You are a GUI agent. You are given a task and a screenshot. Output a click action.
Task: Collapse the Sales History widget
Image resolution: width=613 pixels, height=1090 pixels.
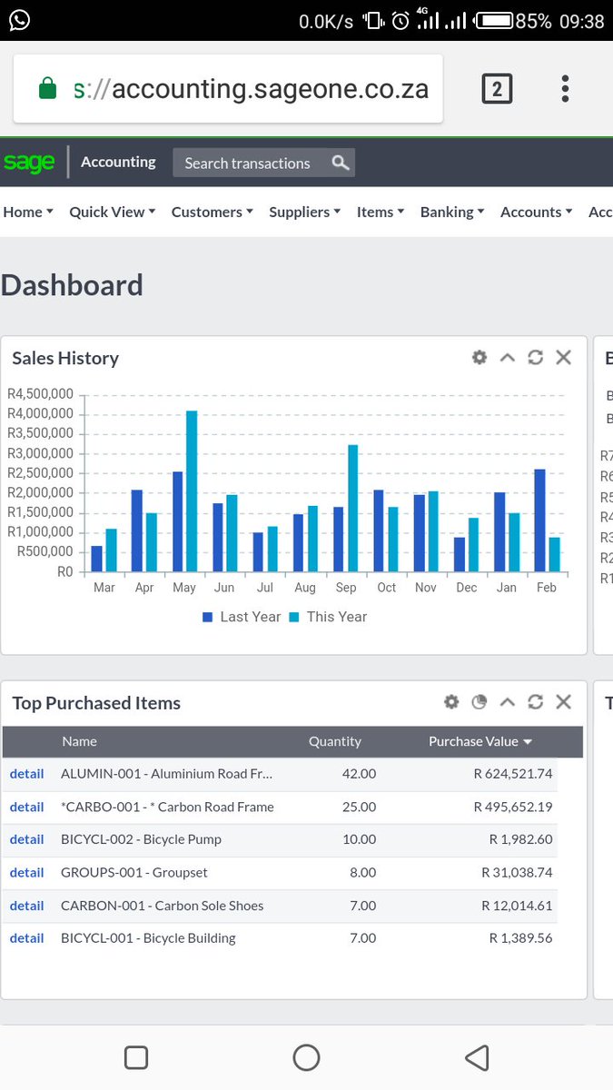coord(508,357)
